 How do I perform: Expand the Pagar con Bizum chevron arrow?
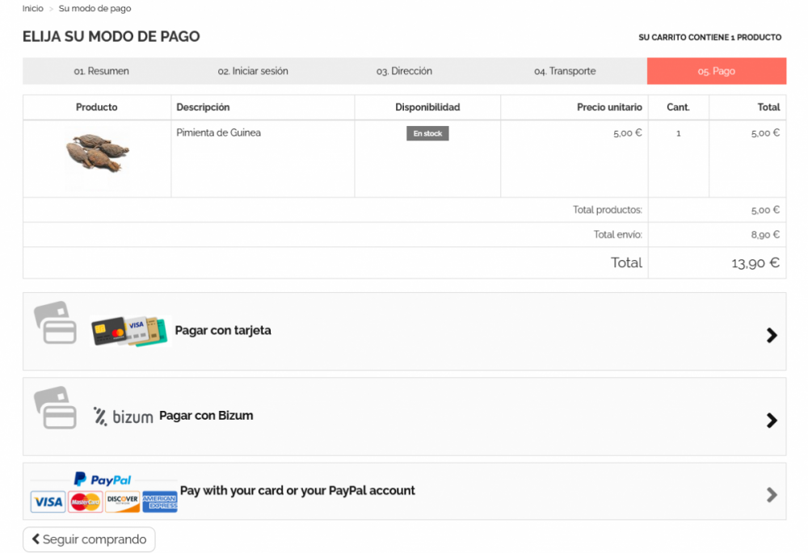(772, 420)
